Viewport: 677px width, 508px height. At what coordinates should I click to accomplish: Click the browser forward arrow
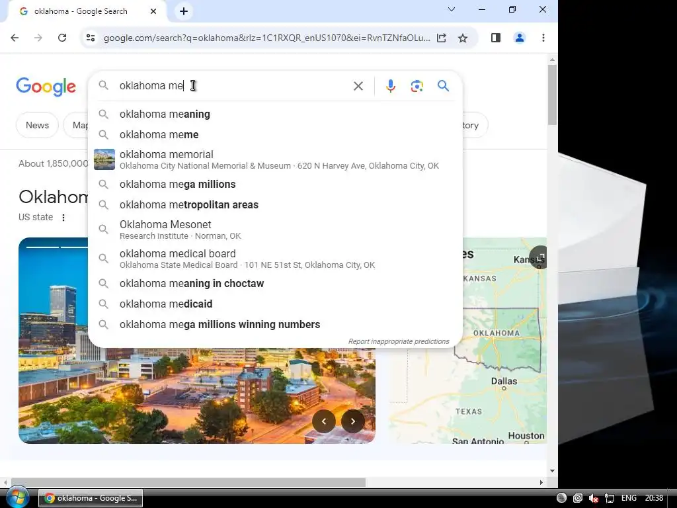[x=38, y=38]
